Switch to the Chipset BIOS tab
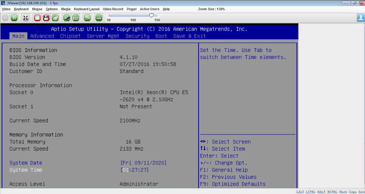 coord(70,36)
